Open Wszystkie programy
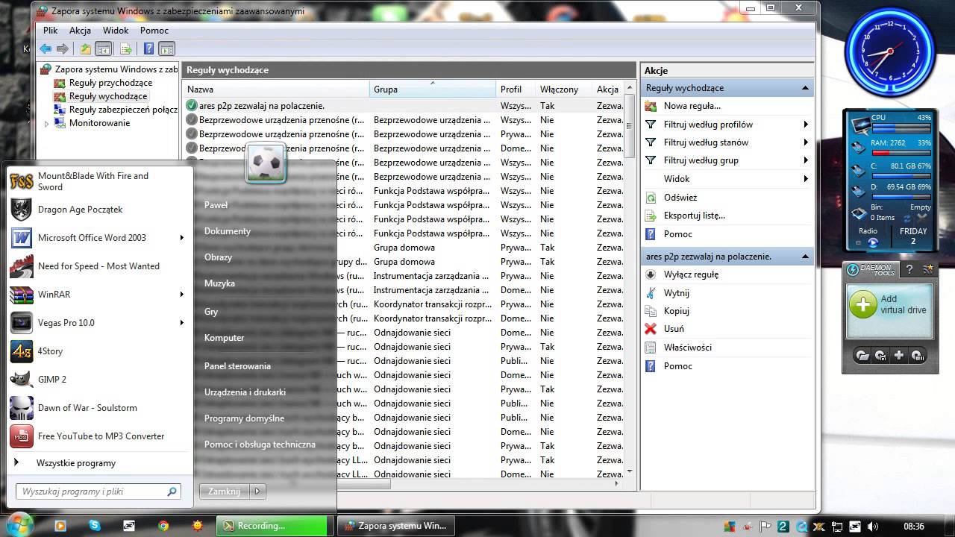Image resolution: width=955 pixels, height=537 pixels. click(76, 463)
